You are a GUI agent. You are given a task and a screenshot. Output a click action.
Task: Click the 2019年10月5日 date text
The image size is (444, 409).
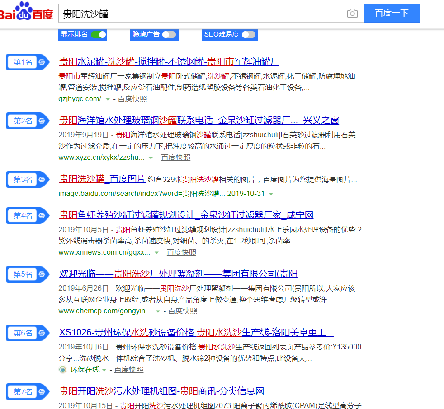pyautogui.click(x=84, y=229)
